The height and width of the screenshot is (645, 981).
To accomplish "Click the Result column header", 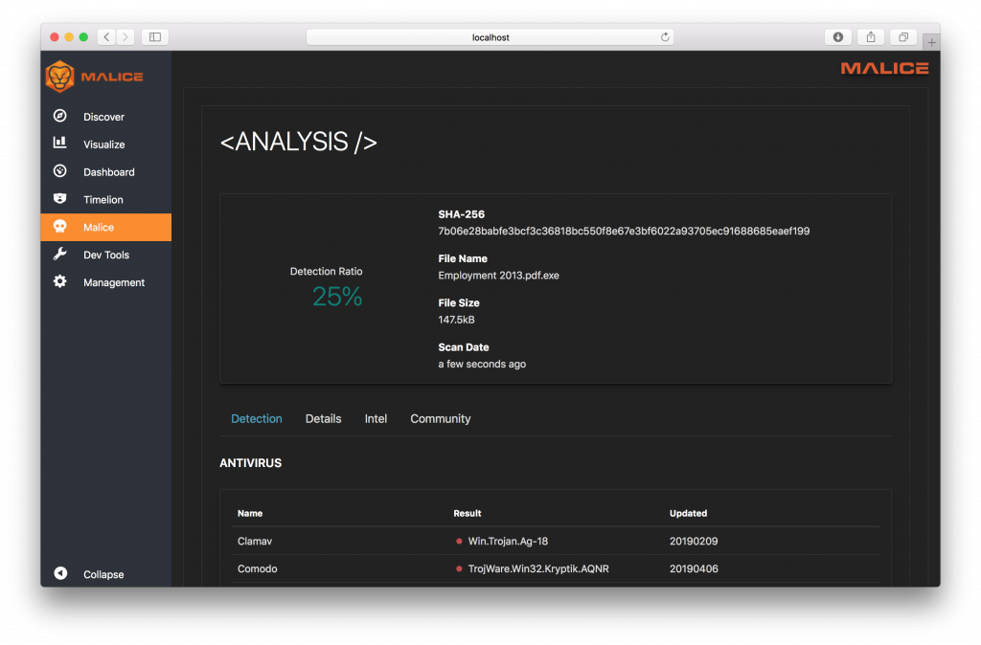I will tap(468, 513).
